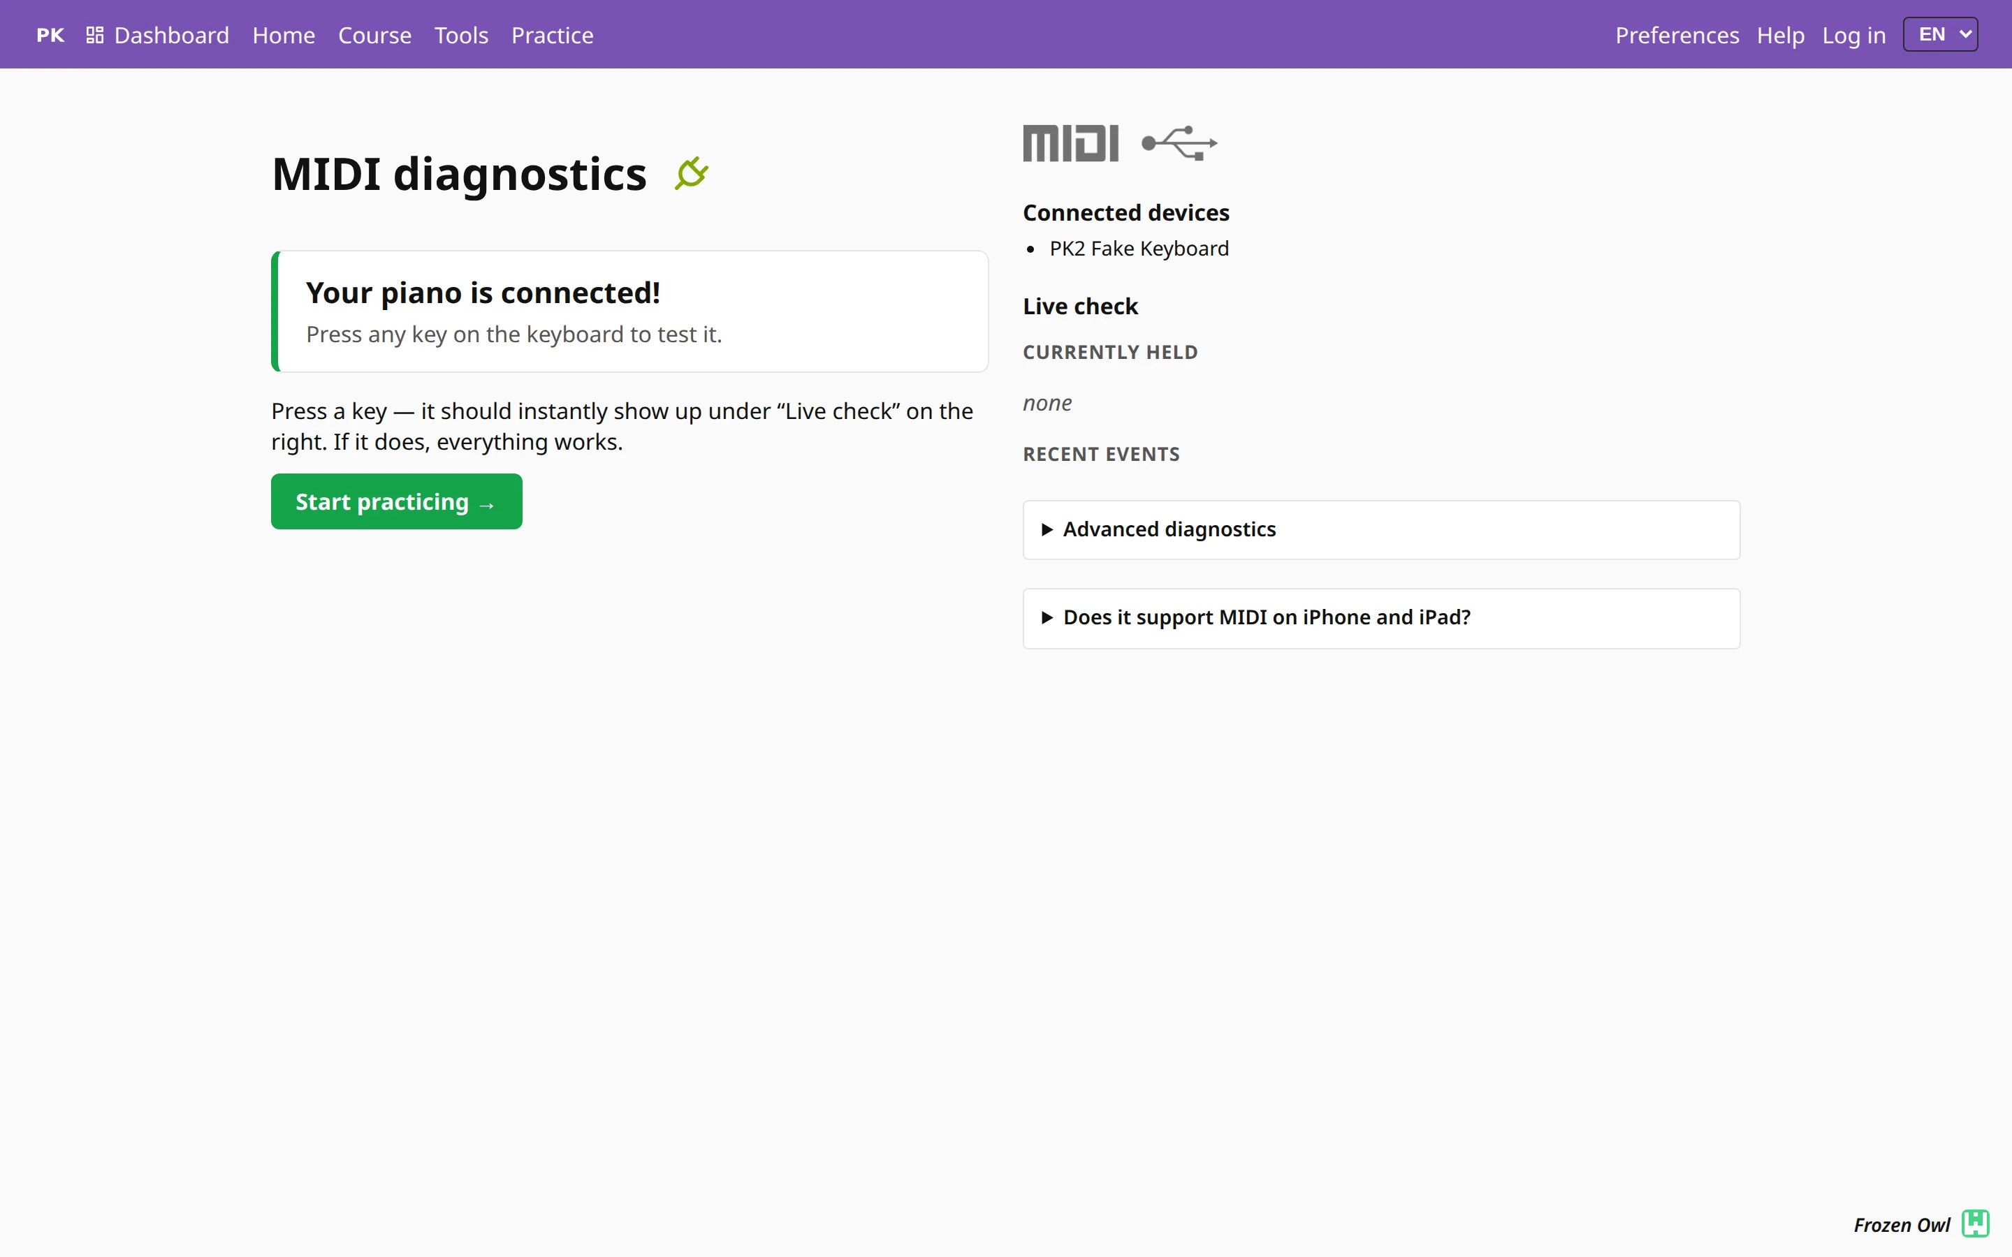Viewport: 2012px width, 1257px height.
Task: Expand the iPhone and iPad MIDI question
Action: pos(1381,618)
